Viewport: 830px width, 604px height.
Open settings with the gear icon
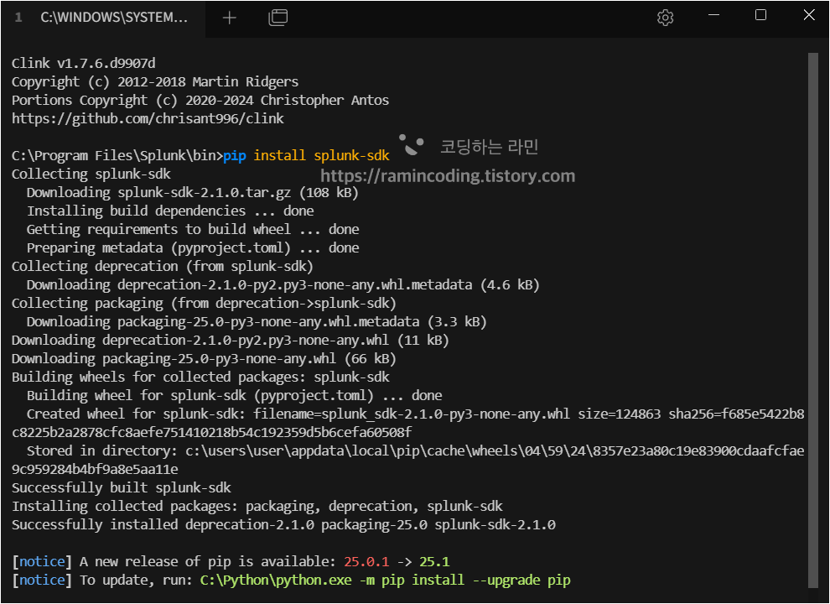(665, 18)
